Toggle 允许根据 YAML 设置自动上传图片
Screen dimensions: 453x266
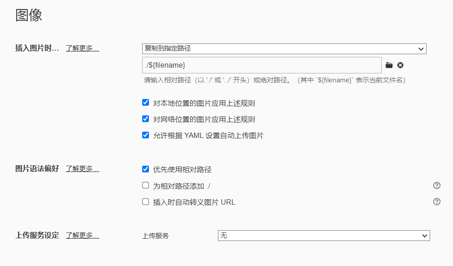coord(145,135)
